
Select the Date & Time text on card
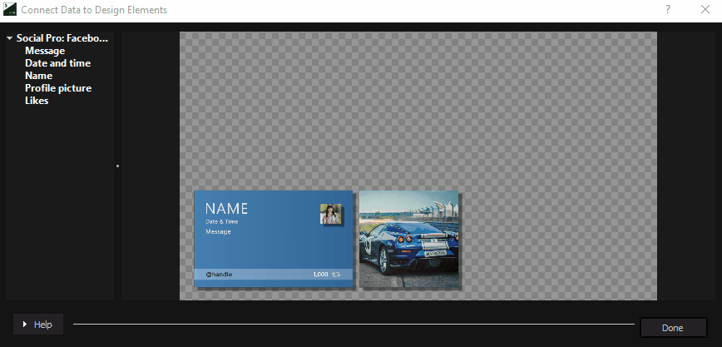pyautogui.click(x=221, y=222)
